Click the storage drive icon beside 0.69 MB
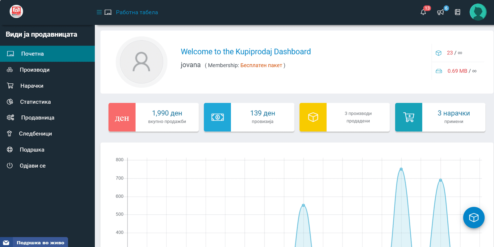 (x=439, y=71)
